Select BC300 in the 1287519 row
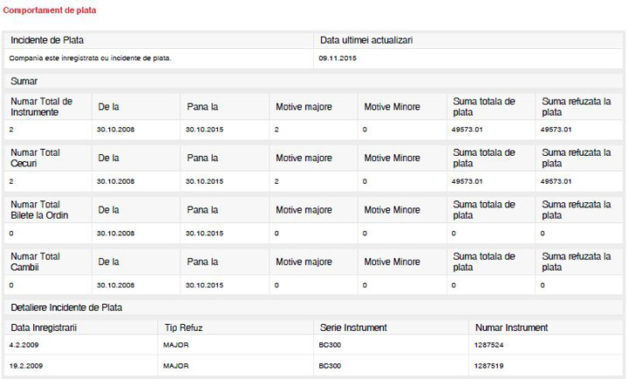The image size is (628, 379). pos(330,366)
